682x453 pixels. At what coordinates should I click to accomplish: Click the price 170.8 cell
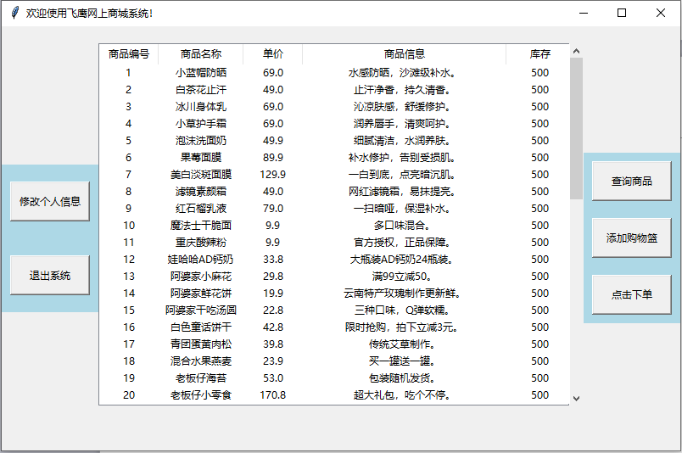272,395
